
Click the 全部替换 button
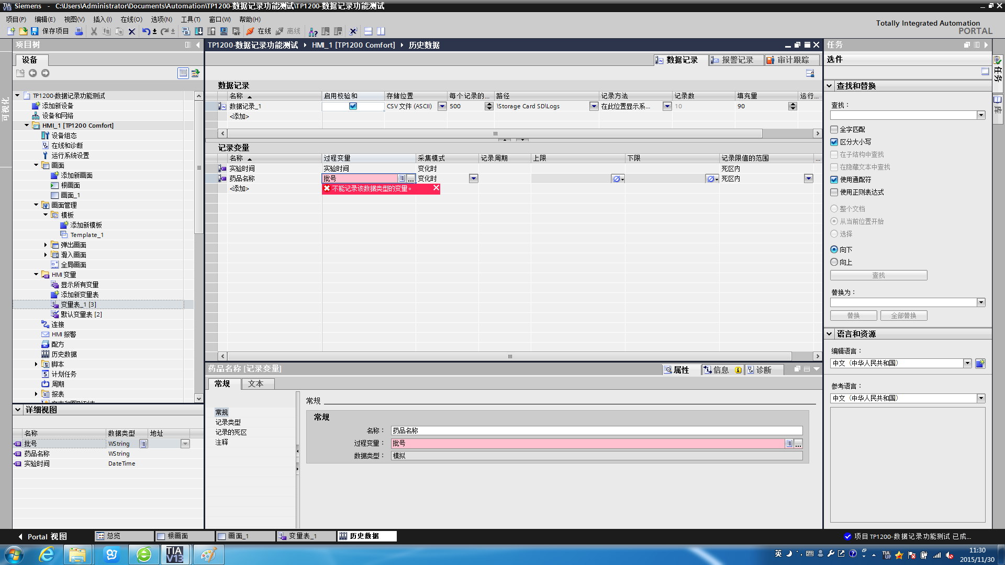pyautogui.click(x=903, y=315)
